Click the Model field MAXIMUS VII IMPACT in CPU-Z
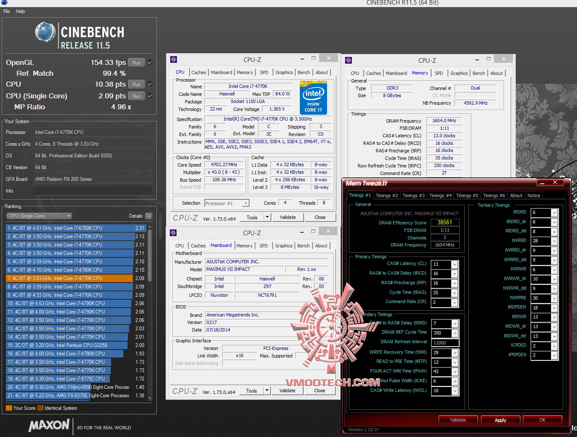 [244, 269]
